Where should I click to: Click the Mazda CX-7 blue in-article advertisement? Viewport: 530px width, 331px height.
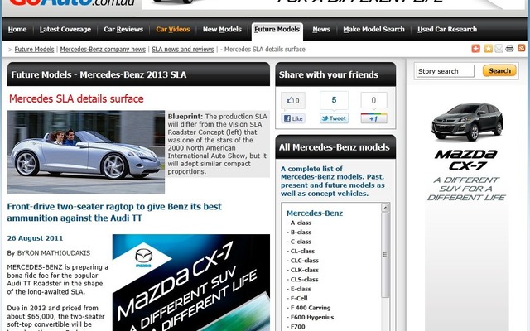pos(191,282)
